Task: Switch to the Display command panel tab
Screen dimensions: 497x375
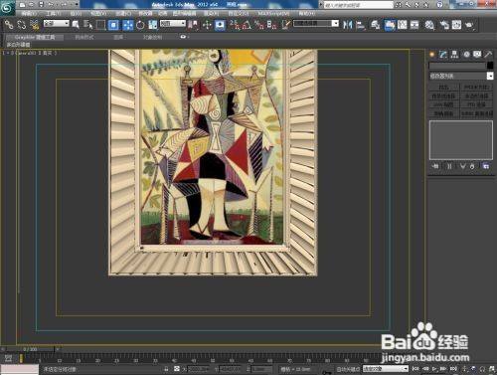Action: point(477,55)
